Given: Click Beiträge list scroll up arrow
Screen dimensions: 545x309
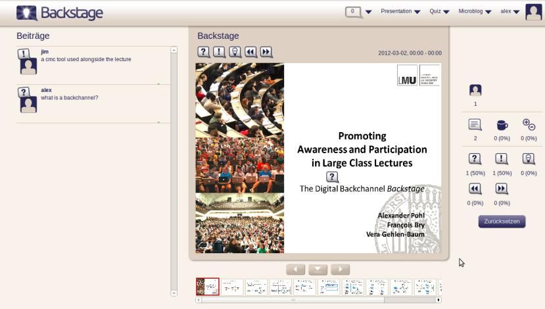Looking at the screenshot, I should click(x=174, y=50).
